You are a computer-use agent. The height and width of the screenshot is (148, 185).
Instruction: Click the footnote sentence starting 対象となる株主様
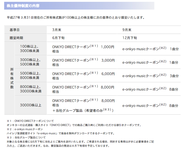coord(80,142)
